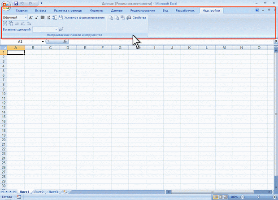Click the formula bar input area
The image size is (278, 200).
pos(171,42)
